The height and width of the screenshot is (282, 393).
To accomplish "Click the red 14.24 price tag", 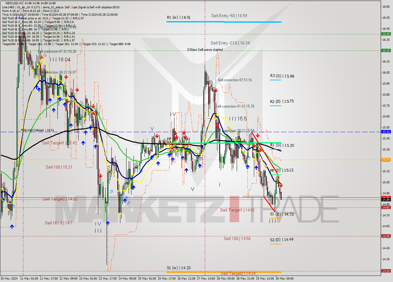I will point(386,271).
